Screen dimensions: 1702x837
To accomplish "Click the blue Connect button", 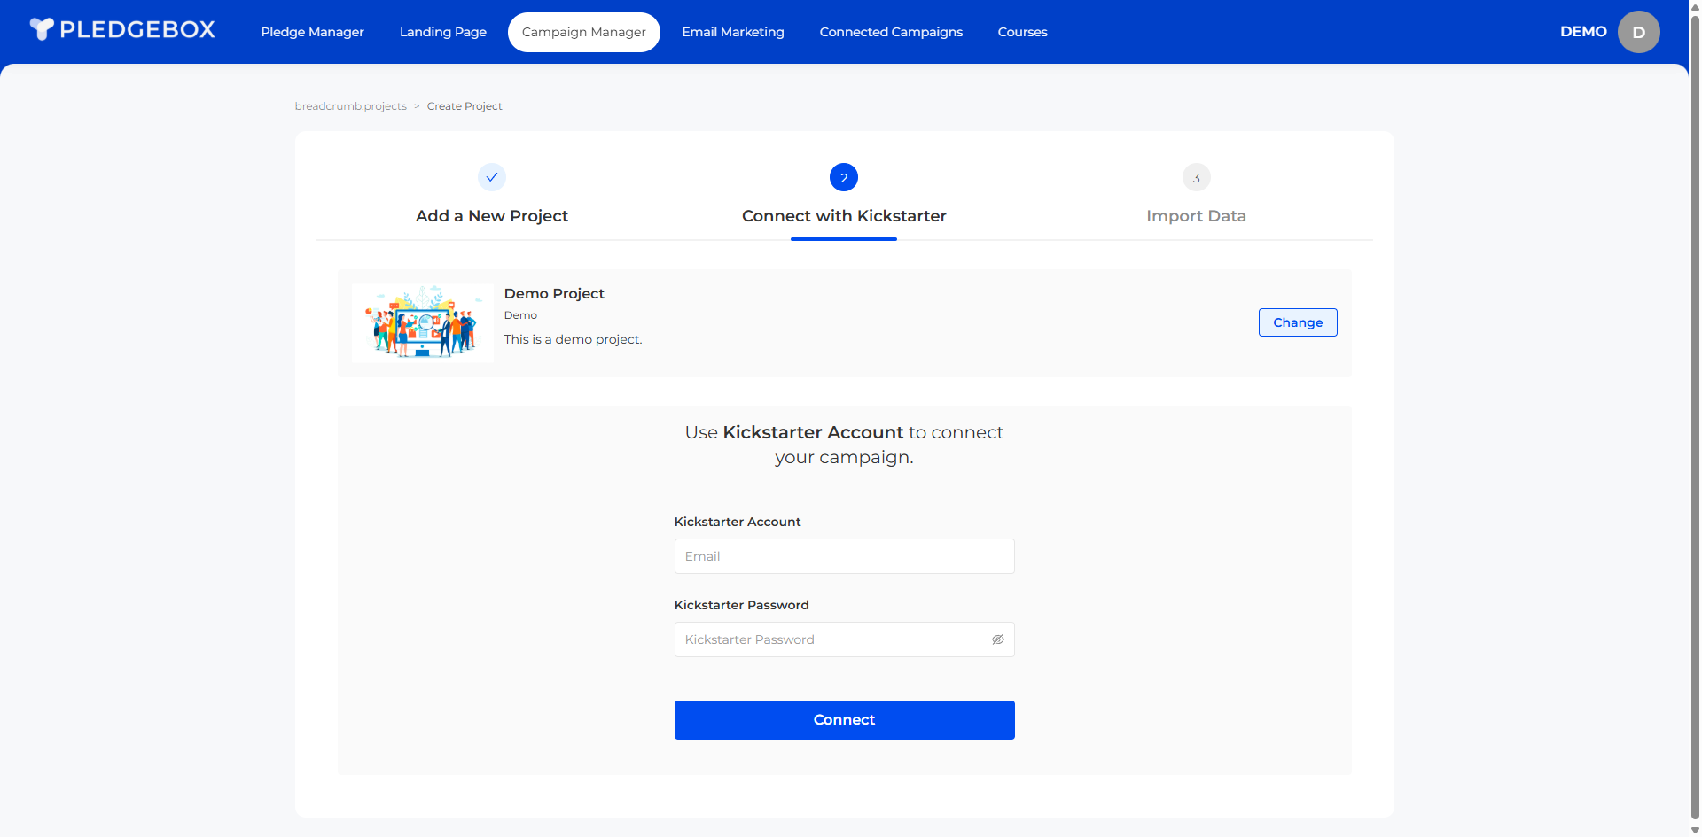I will pos(844,720).
